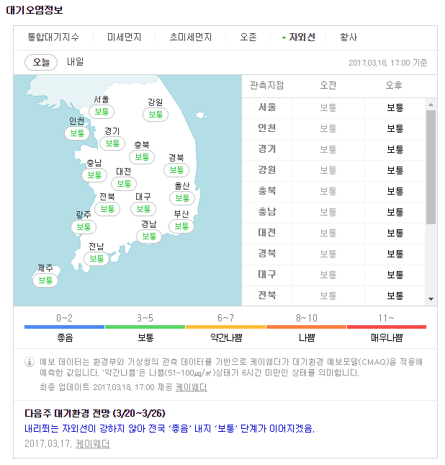
Task: Click the green arrow icon beside 자외선
Action: 284,38
